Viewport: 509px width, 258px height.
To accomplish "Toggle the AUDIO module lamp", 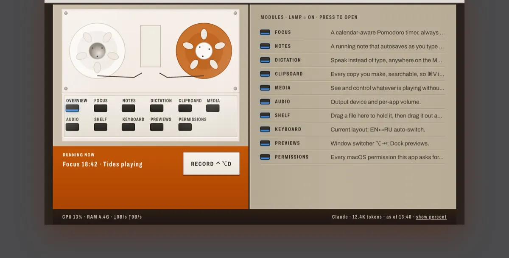I will [x=265, y=102].
